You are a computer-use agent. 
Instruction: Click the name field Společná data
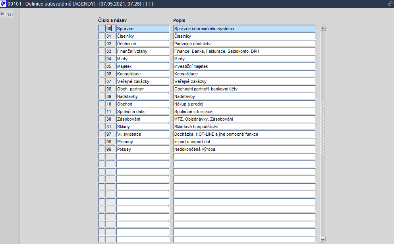point(143,111)
